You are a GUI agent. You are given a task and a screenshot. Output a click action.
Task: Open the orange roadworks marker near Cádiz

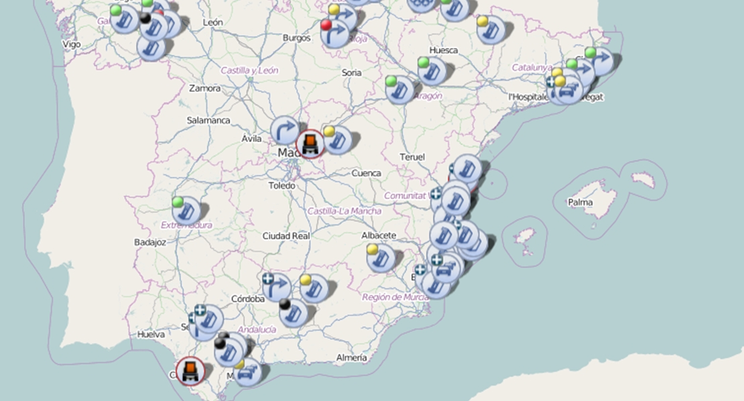[190, 370]
